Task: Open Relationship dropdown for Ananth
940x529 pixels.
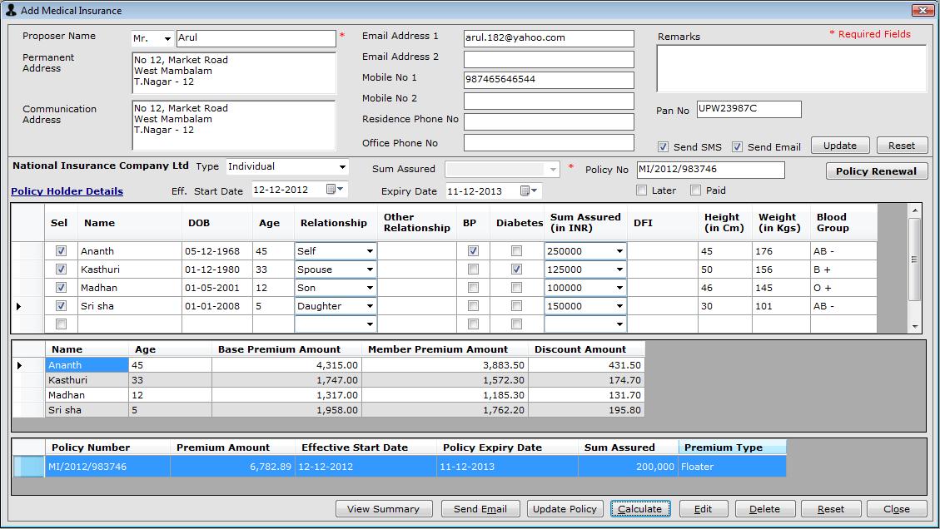Action: pyautogui.click(x=370, y=251)
